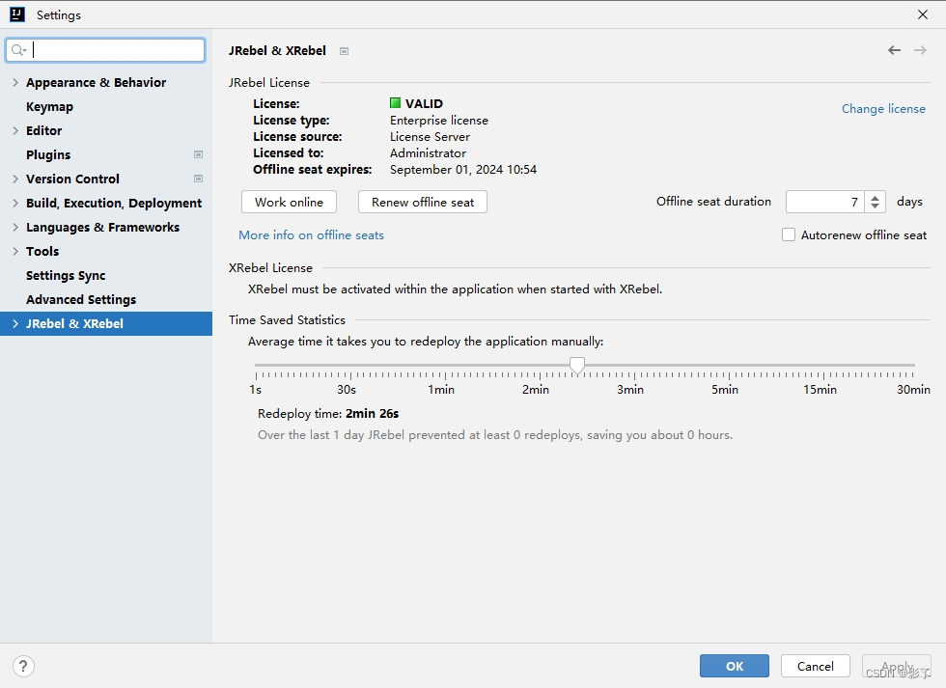This screenshot has height=688, width=946.
Task: Focus the settings search field
Action: click(105, 50)
